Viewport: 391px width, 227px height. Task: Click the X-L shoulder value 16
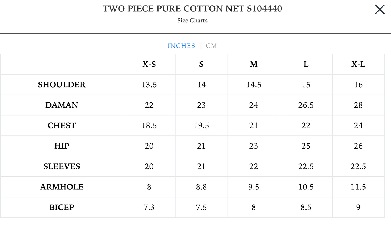(x=358, y=85)
